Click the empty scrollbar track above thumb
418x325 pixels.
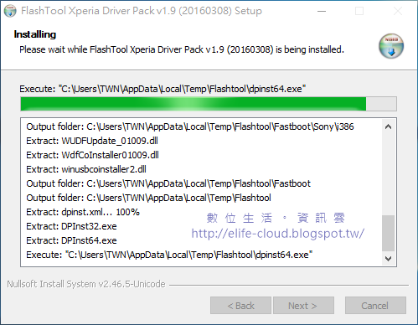[388, 173]
